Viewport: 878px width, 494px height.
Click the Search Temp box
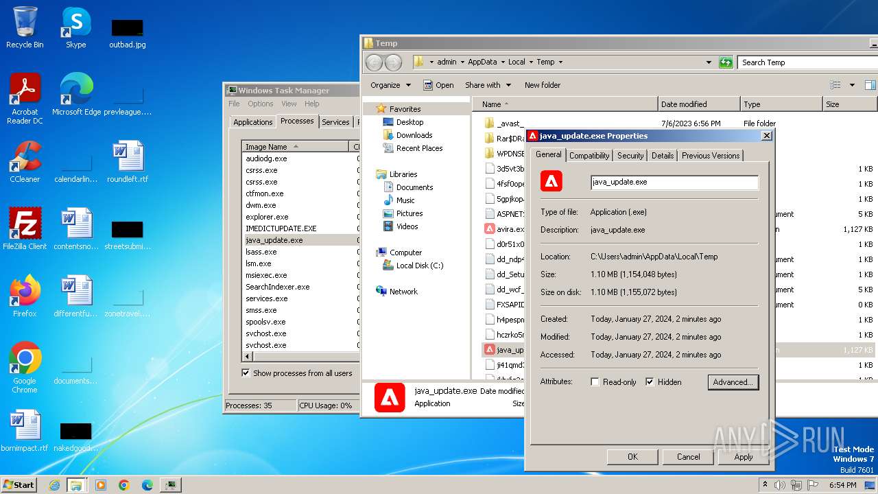click(808, 62)
